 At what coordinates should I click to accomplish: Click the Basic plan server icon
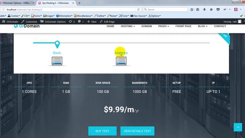57,61
